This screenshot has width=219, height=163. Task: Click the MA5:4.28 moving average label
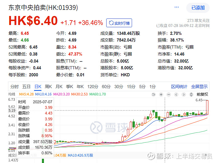point(26,94)
